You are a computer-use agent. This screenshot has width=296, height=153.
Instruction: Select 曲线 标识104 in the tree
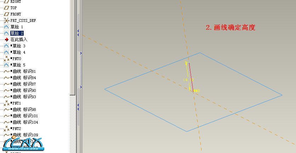[25, 122]
